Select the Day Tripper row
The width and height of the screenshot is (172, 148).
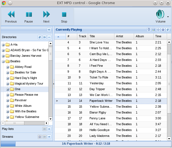click(x=111, y=89)
